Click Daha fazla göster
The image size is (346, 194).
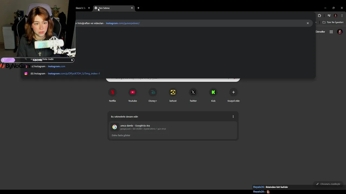tap(121, 135)
